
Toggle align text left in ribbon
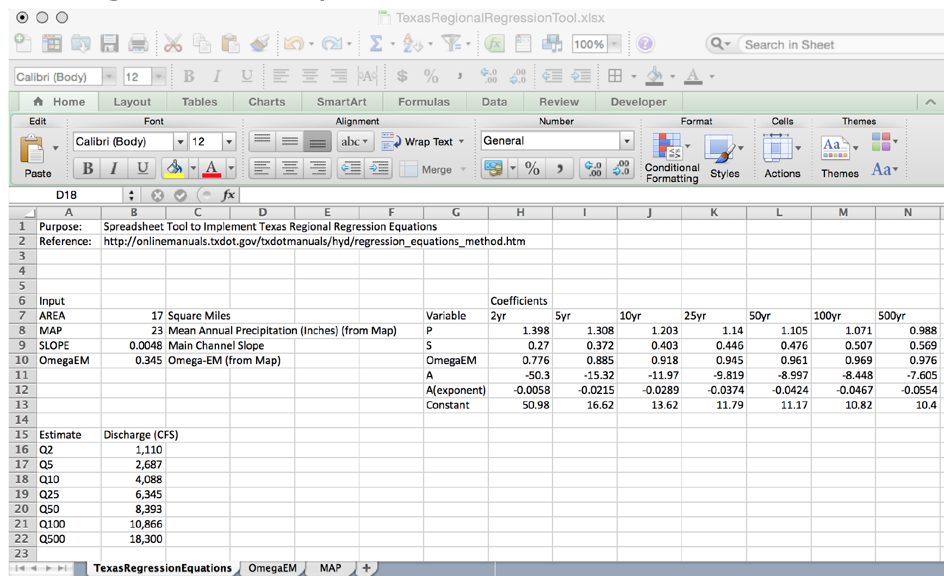click(262, 168)
